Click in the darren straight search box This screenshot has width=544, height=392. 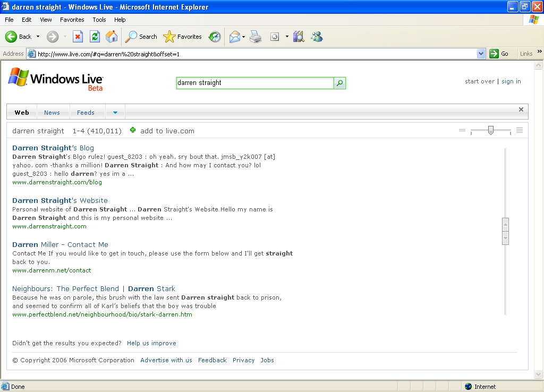click(254, 83)
